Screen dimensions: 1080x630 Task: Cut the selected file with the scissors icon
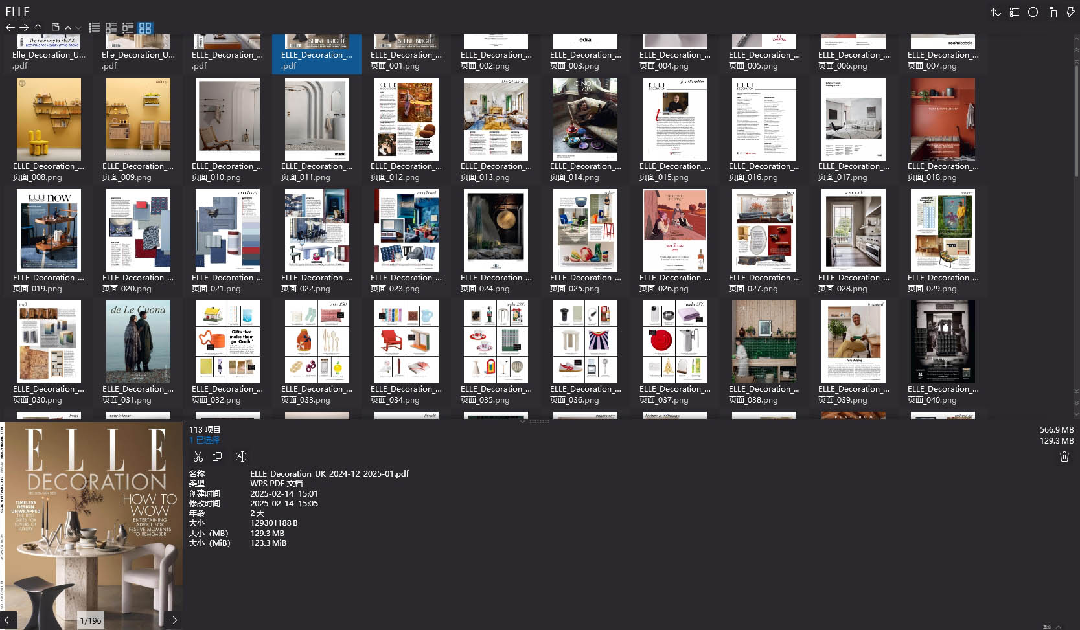click(198, 456)
